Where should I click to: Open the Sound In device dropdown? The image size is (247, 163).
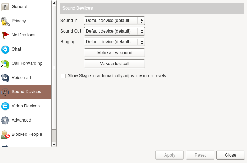click(x=115, y=21)
